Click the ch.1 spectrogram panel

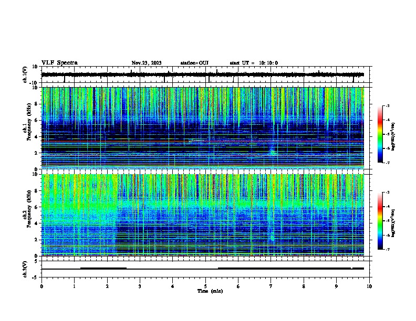click(x=203, y=128)
